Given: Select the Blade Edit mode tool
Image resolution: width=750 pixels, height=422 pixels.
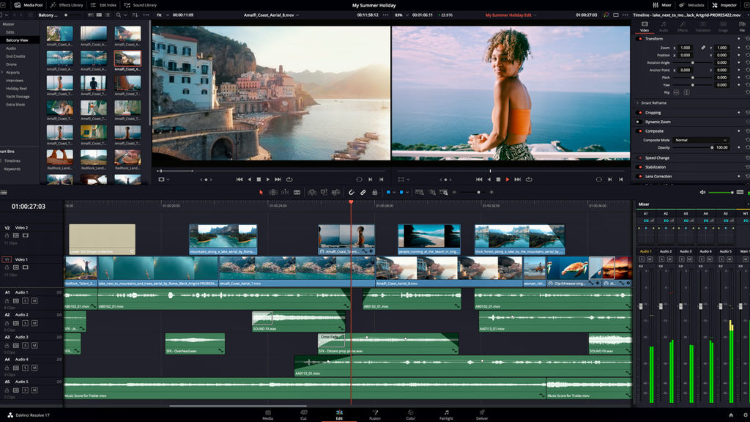Looking at the screenshot, I should 297,193.
